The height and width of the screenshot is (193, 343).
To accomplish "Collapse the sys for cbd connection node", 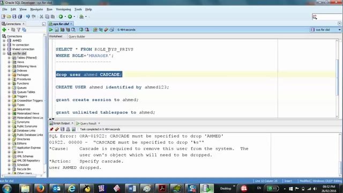I will pos(4,54).
